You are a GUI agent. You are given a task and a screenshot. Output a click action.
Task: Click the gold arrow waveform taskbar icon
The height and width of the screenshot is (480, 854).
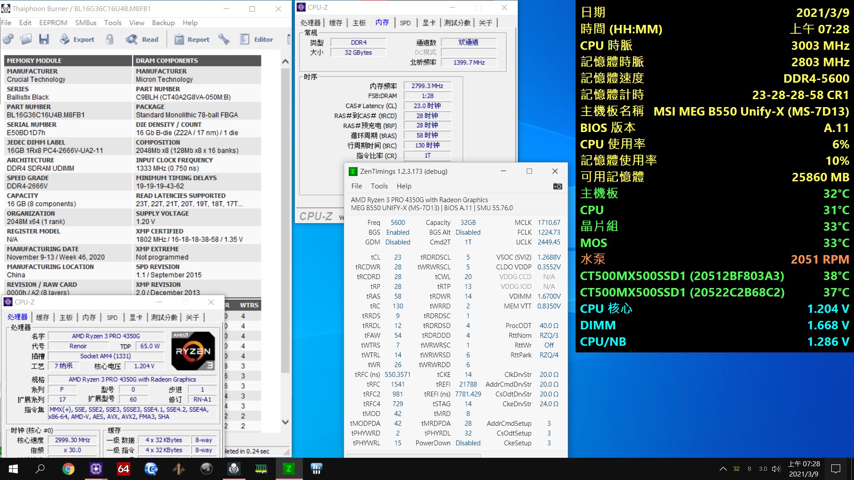[179, 469]
